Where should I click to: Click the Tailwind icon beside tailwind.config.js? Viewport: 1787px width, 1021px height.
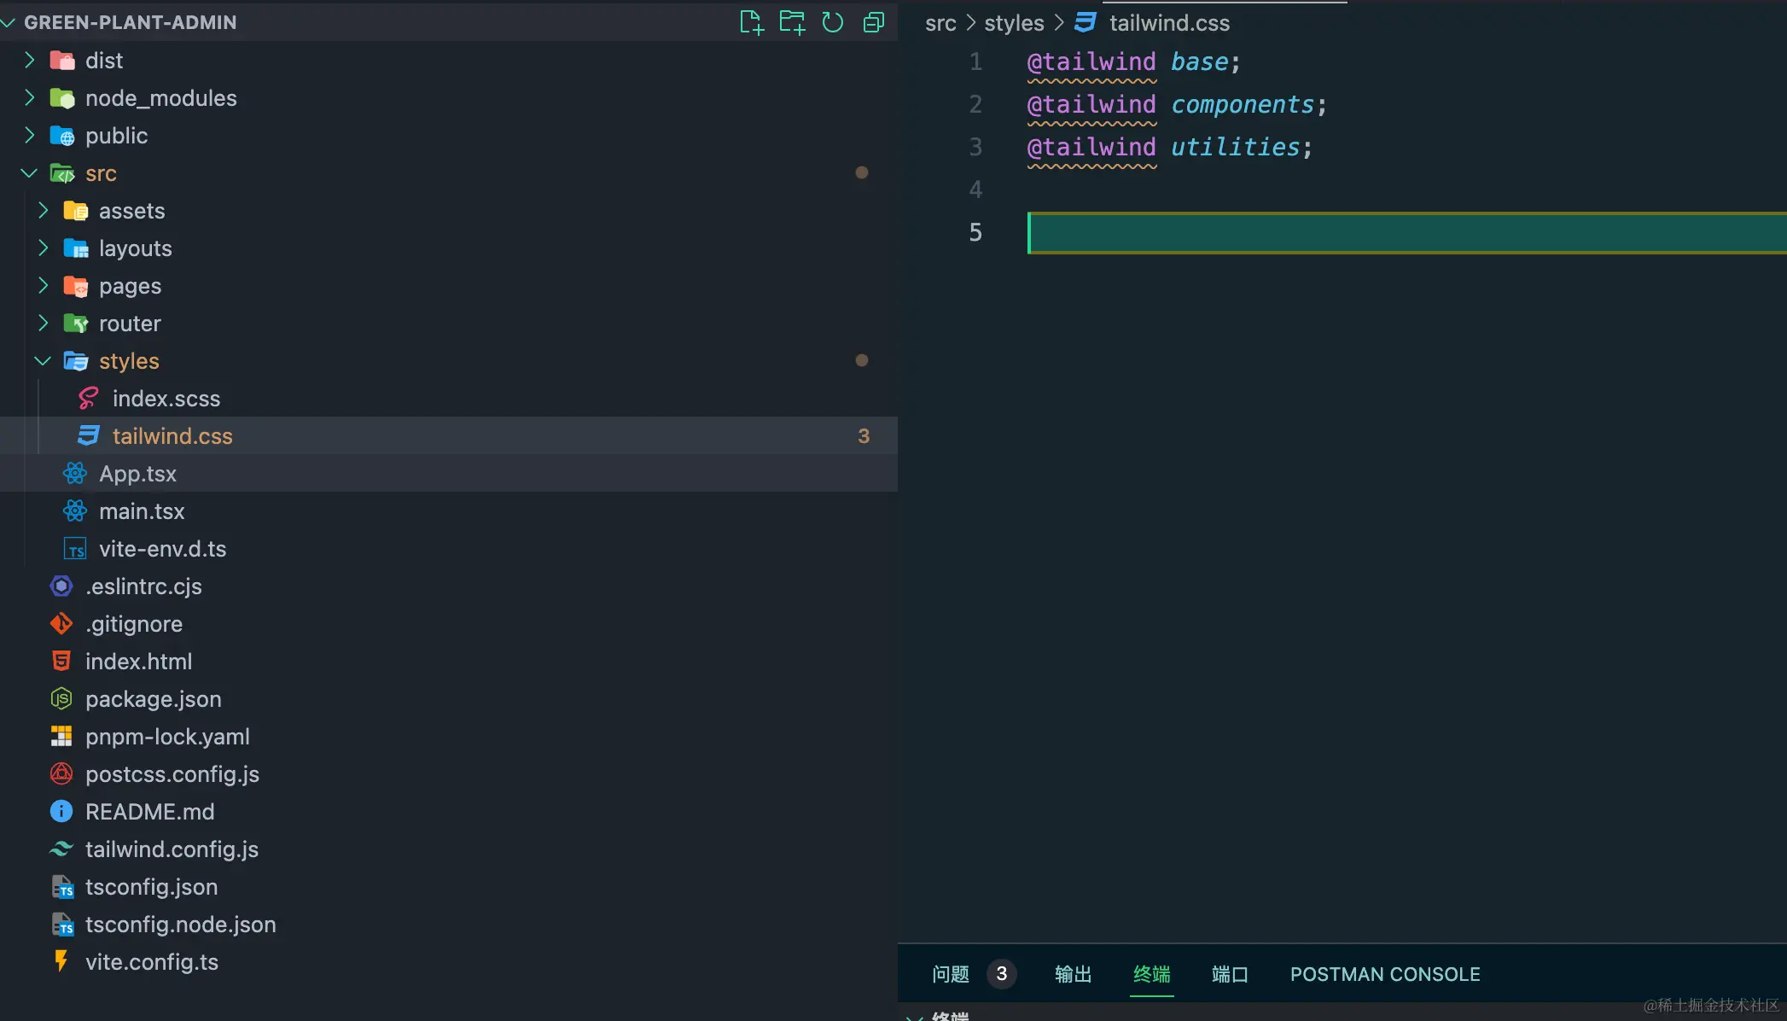pos(61,849)
